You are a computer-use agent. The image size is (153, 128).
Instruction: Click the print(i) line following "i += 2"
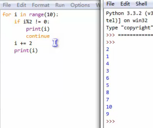point(26,50)
